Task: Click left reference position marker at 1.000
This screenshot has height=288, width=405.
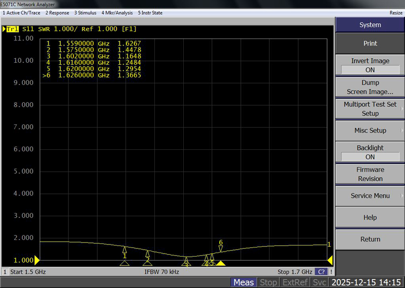Action: point(37,260)
